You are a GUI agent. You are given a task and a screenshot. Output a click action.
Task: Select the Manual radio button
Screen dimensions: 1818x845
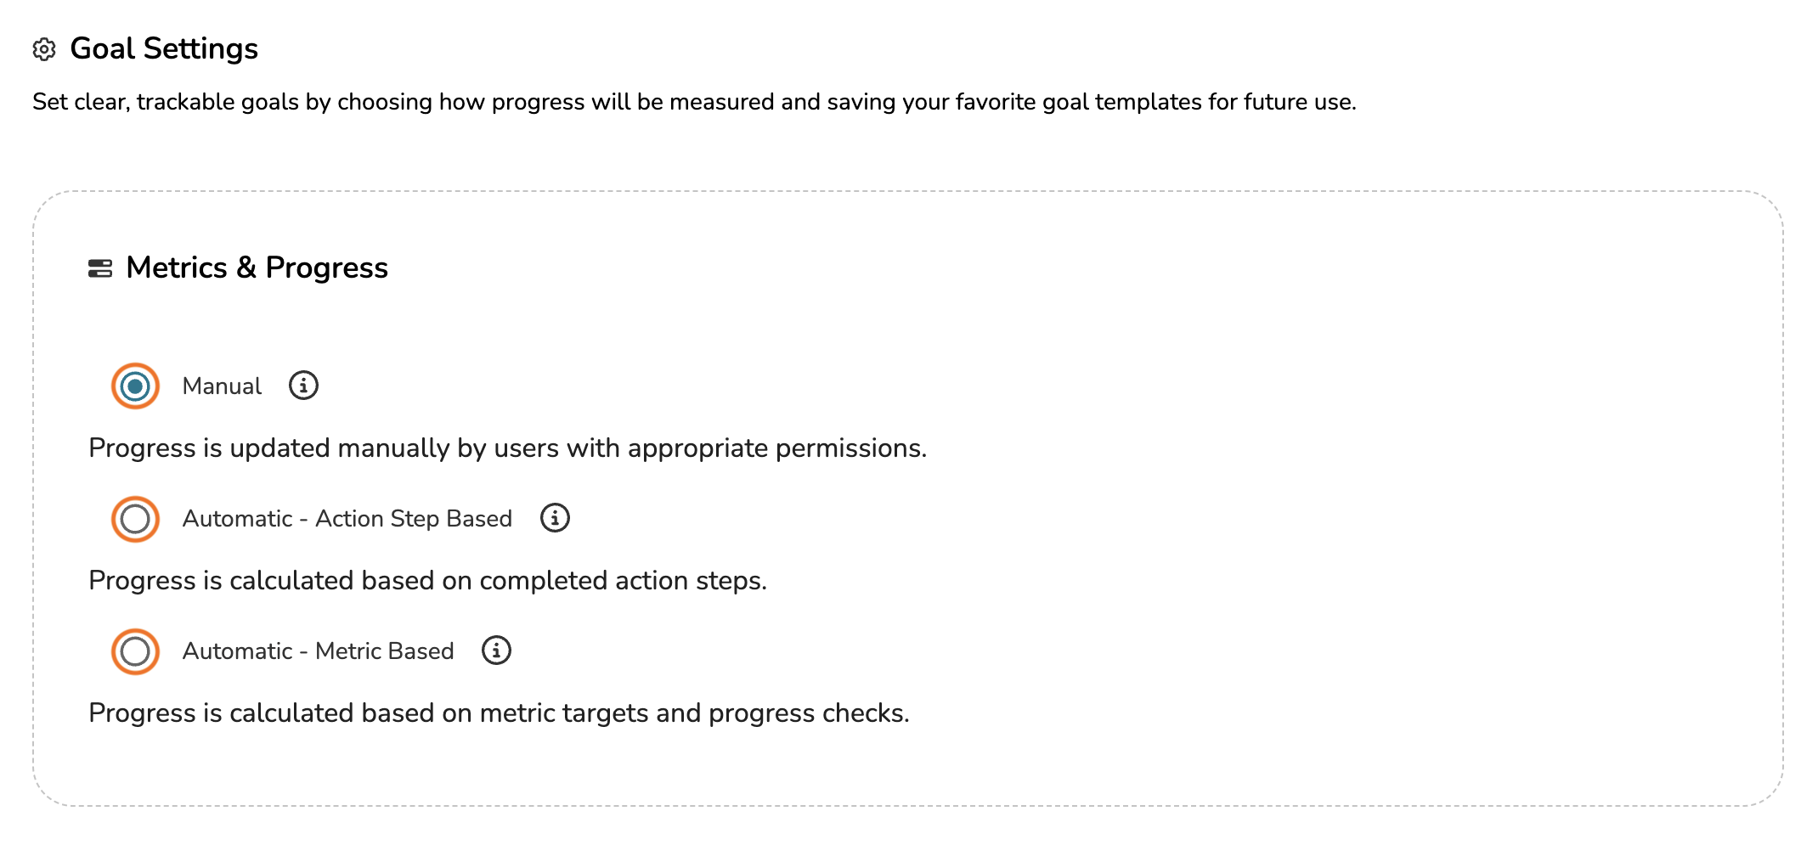pyautogui.click(x=135, y=386)
